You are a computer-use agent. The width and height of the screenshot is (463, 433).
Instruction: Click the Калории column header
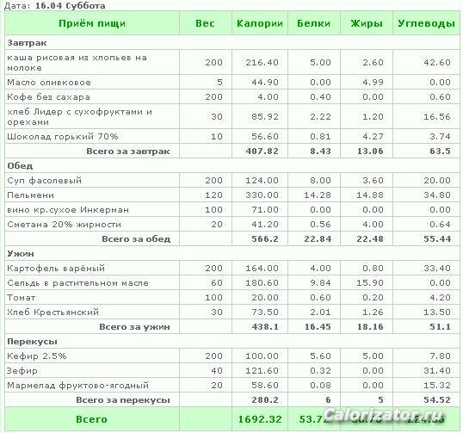point(260,23)
